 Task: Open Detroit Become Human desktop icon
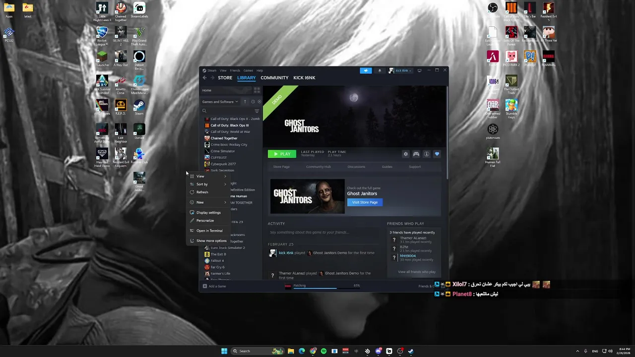pos(139,60)
